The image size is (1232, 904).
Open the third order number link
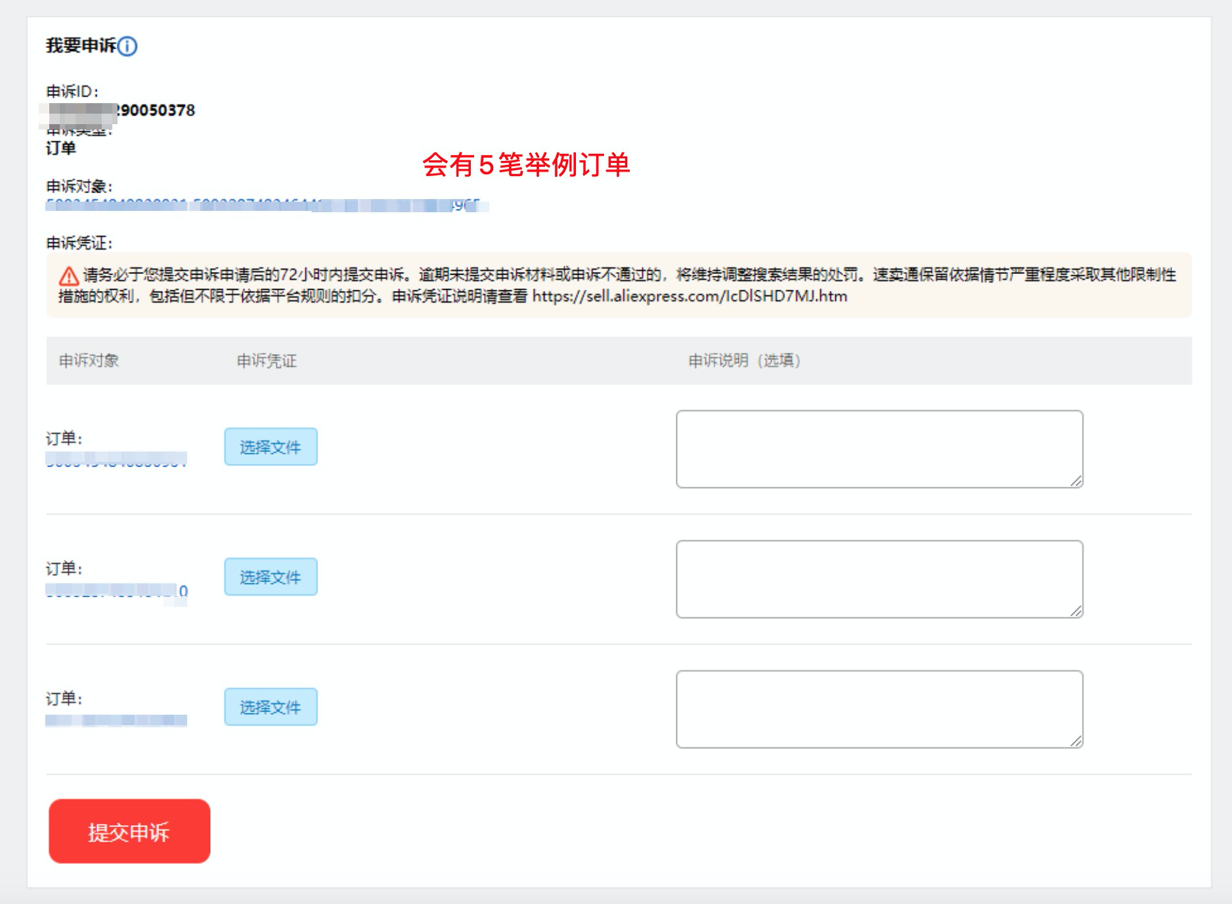116,720
